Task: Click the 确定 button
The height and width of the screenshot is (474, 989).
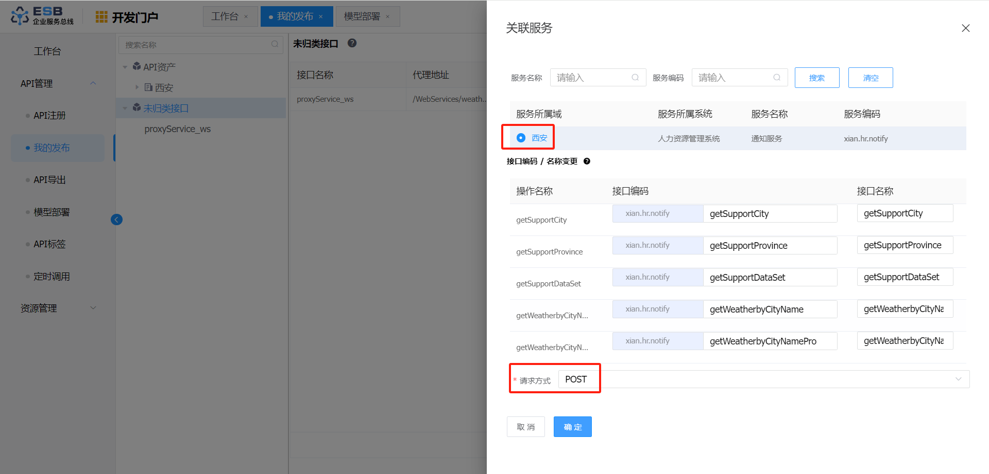Action: (x=572, y=427)
